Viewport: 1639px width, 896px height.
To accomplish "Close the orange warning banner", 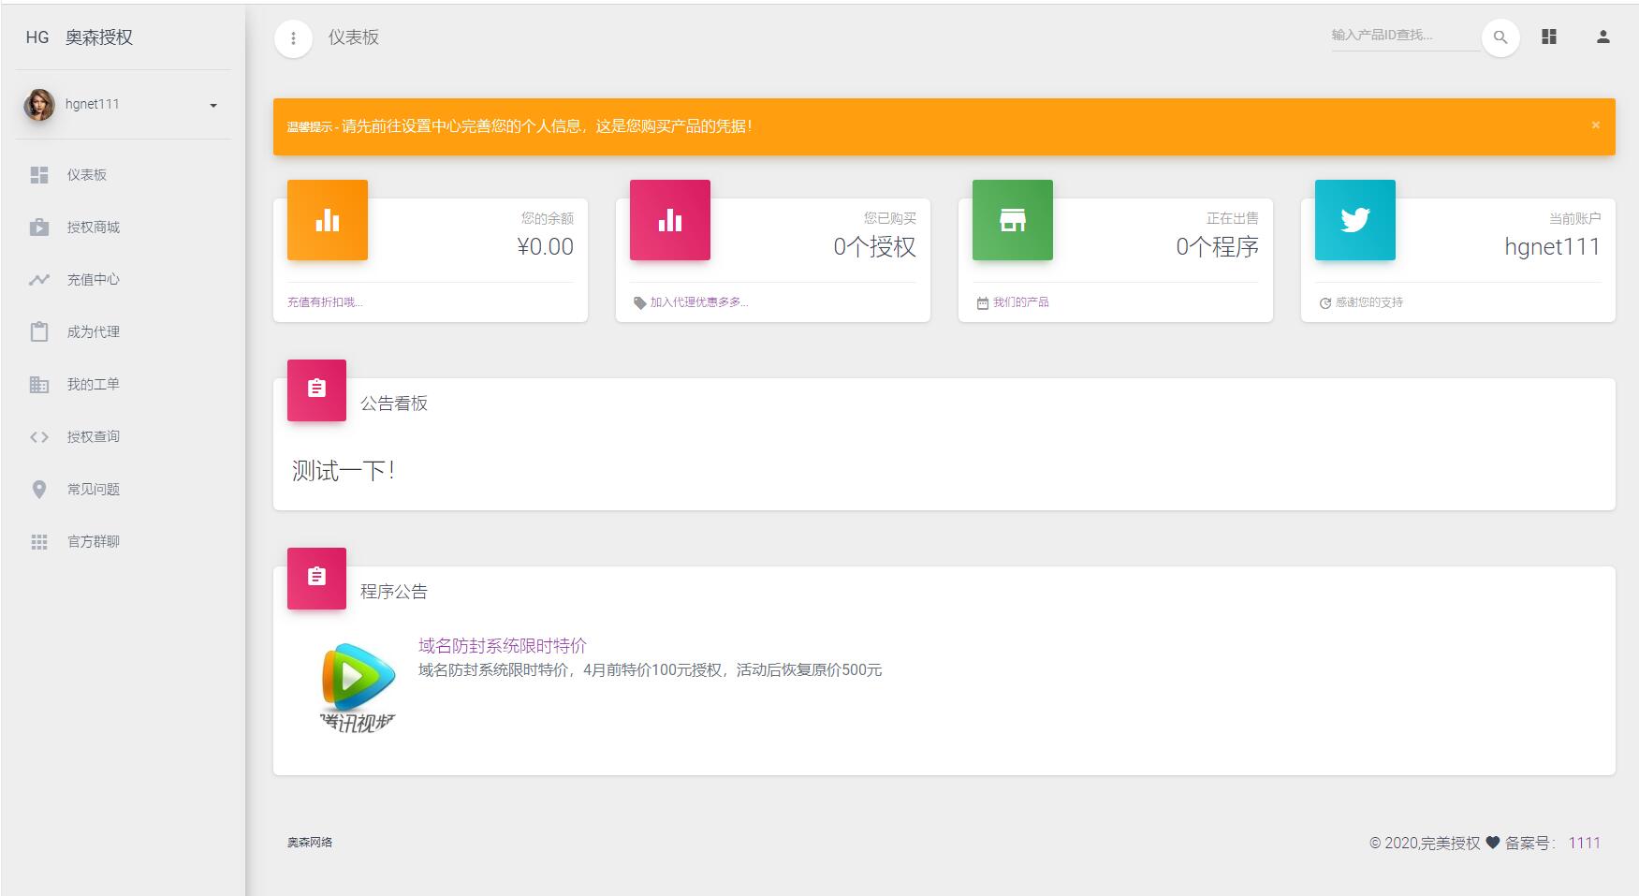I will click(1595, 125).
